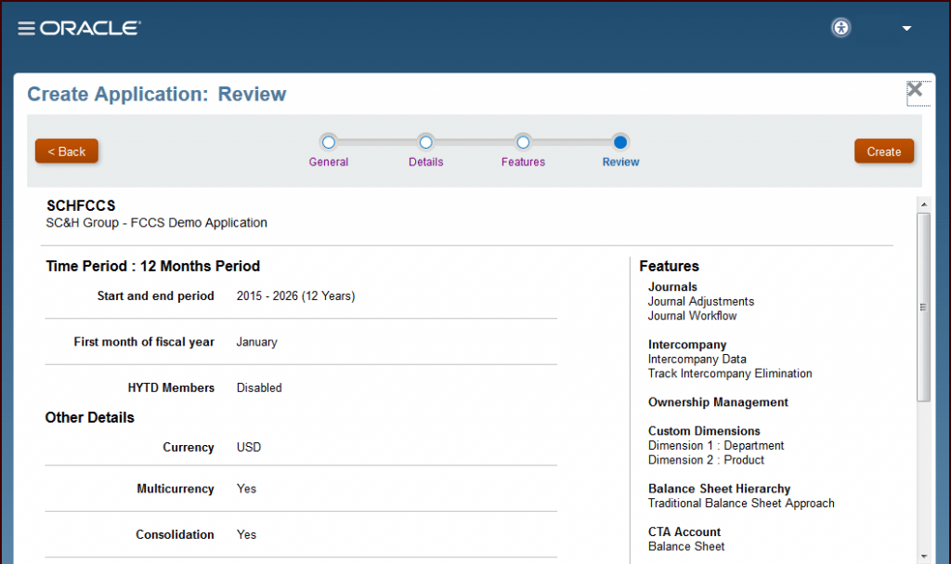
Task: Click the SCHFCCS application name
Action: [x=81, y=205]
